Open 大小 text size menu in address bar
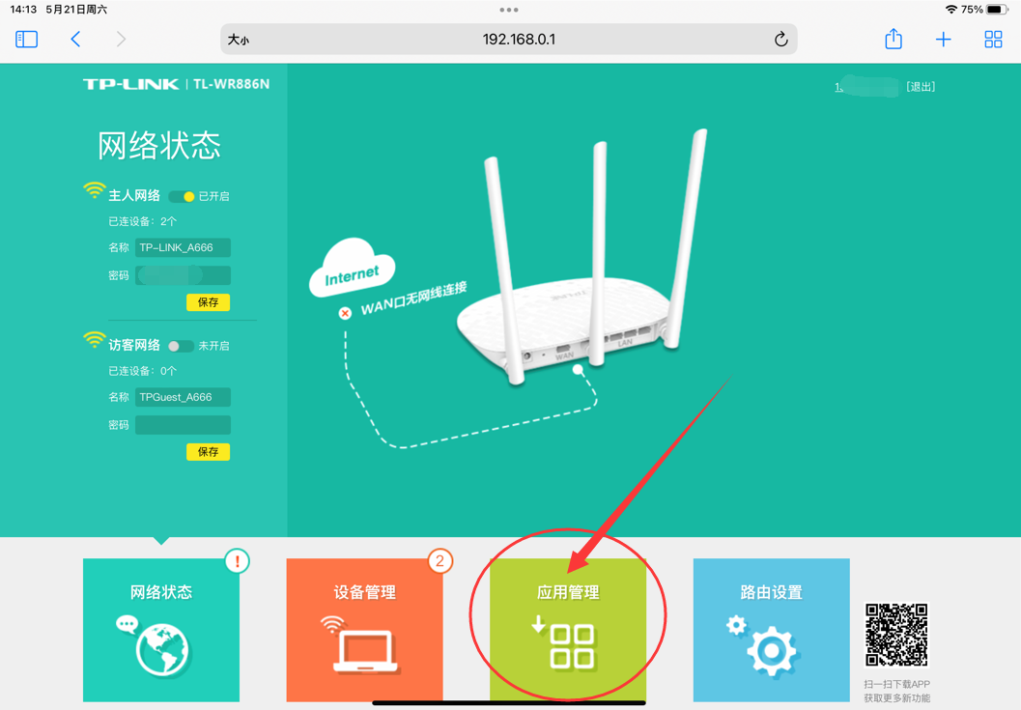The width and height of the screenshot is (1021, 710). (x=239, y=40)
